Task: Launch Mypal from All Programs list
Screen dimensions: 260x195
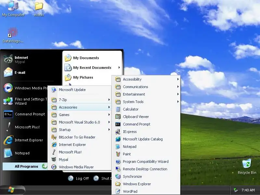Action: tap(80, 160)
